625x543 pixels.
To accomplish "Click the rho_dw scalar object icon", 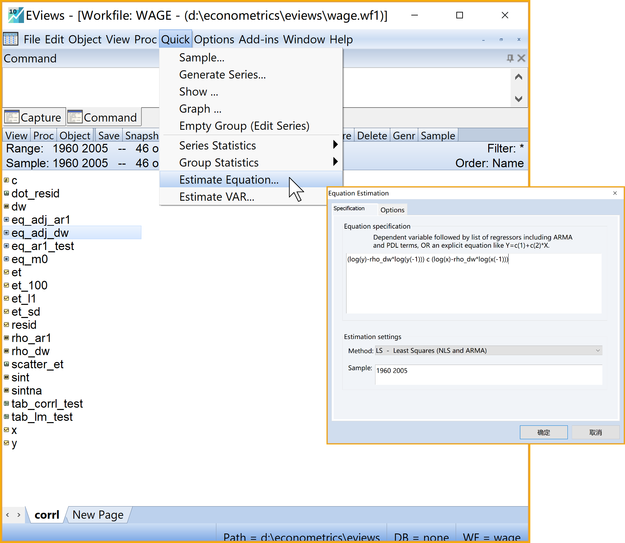I will (x=6, y=351).
